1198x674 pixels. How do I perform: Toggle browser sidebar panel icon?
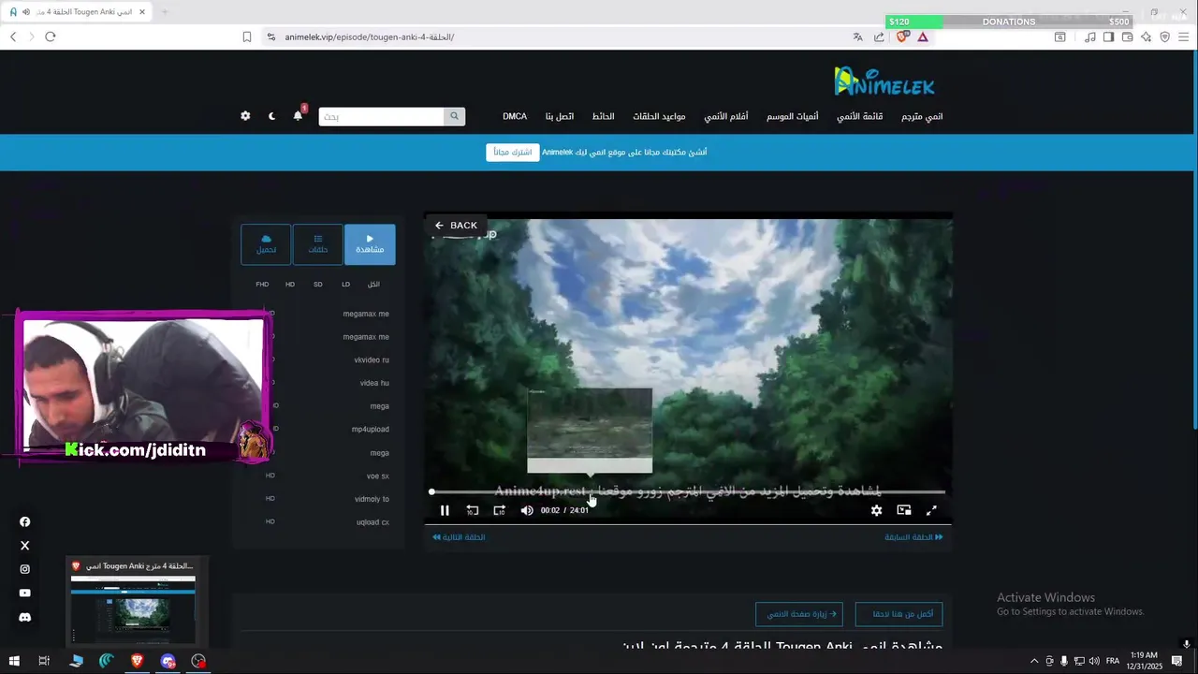1108,37
